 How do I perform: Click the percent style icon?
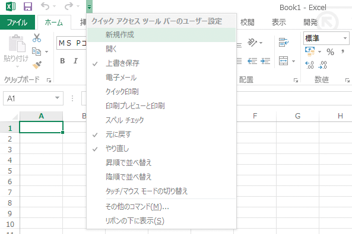(x=330, y=52)
